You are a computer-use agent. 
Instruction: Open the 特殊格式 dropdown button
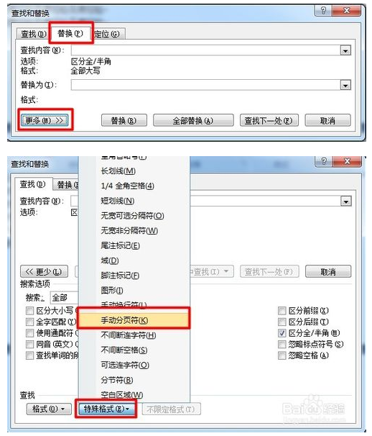pos(106,409)
